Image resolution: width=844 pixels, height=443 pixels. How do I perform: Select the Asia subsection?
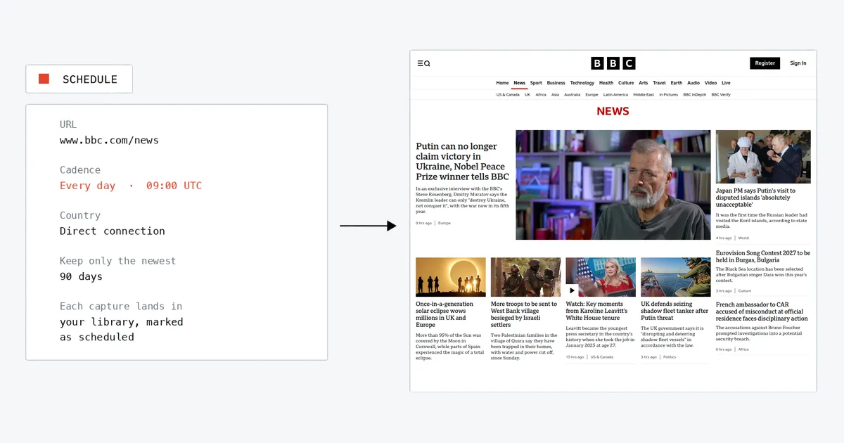[555, 94]
